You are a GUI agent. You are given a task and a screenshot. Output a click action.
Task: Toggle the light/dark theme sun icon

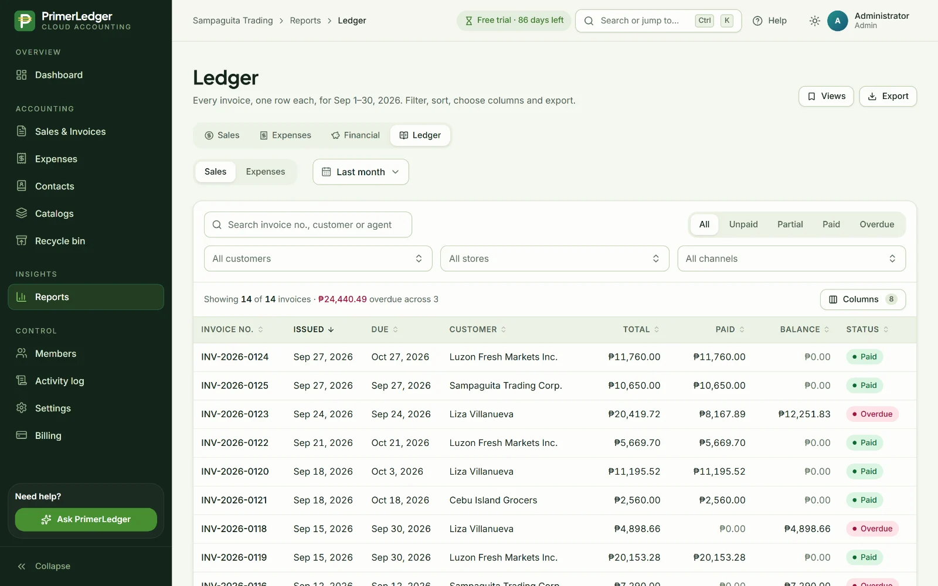814,21
